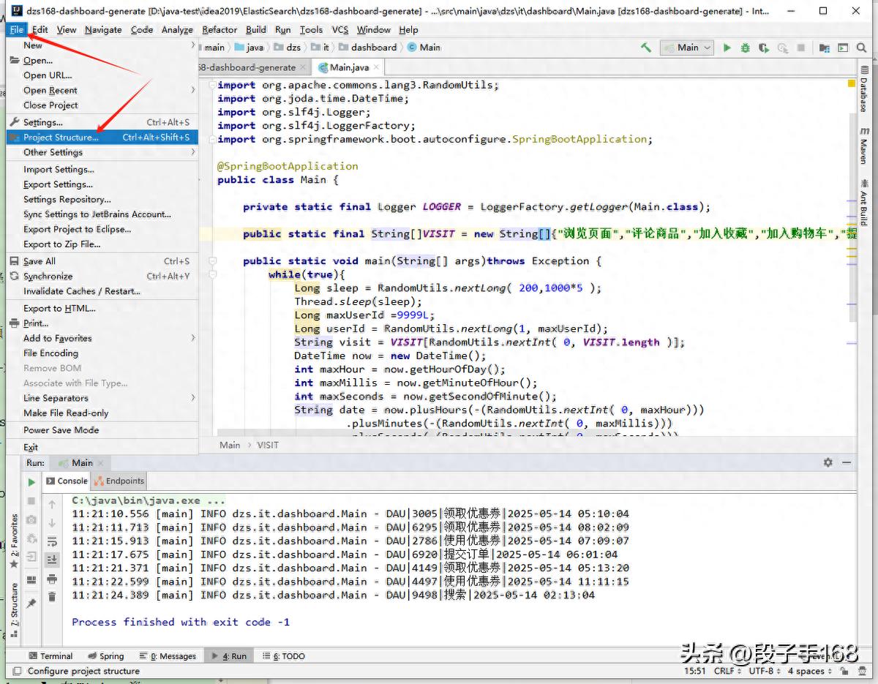Screen dimensions: 878x684
Task: Choose Save All in File menu
Action: click(102, 261)
